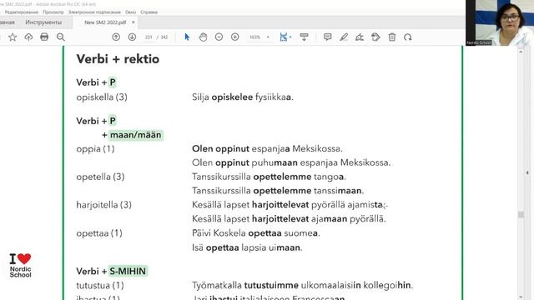This screenshot has height=300, width=534.
Task: Click the I love Nordic School logo
Action: (20, 266)
